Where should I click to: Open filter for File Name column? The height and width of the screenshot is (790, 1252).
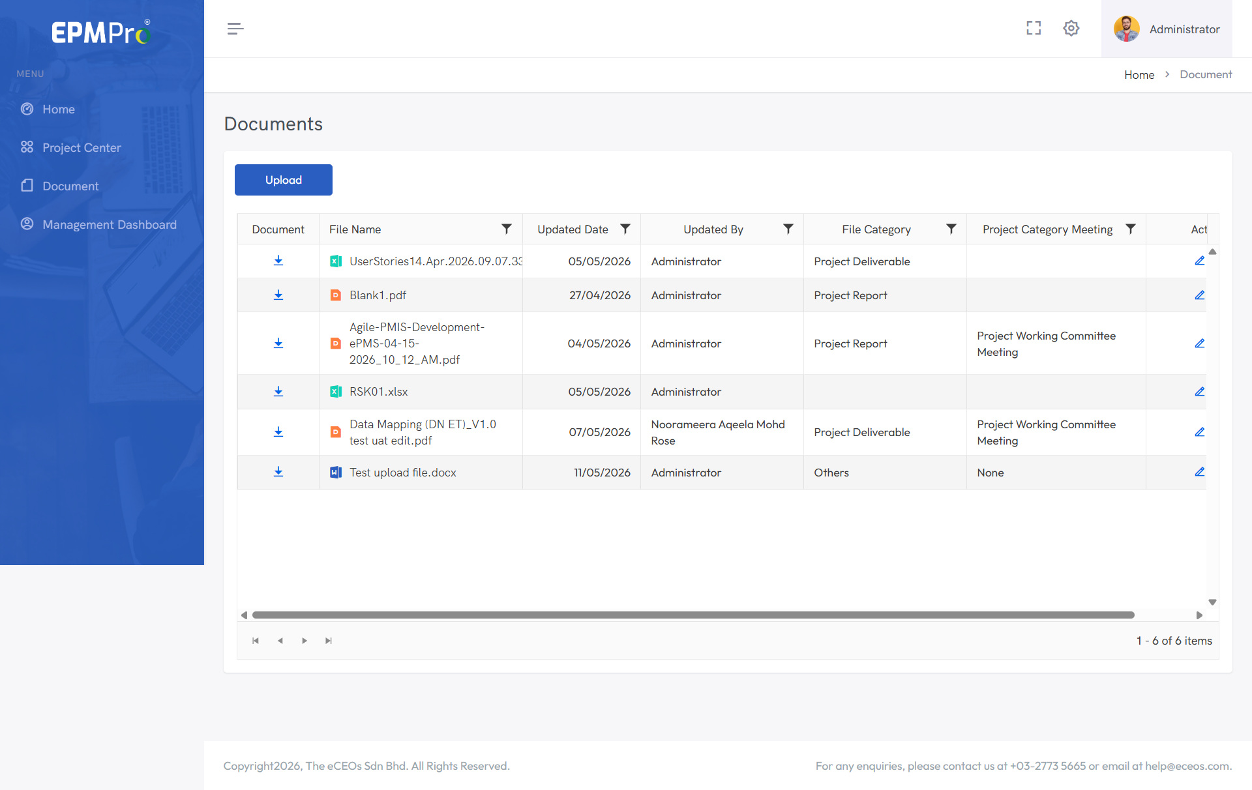(507, 229)
